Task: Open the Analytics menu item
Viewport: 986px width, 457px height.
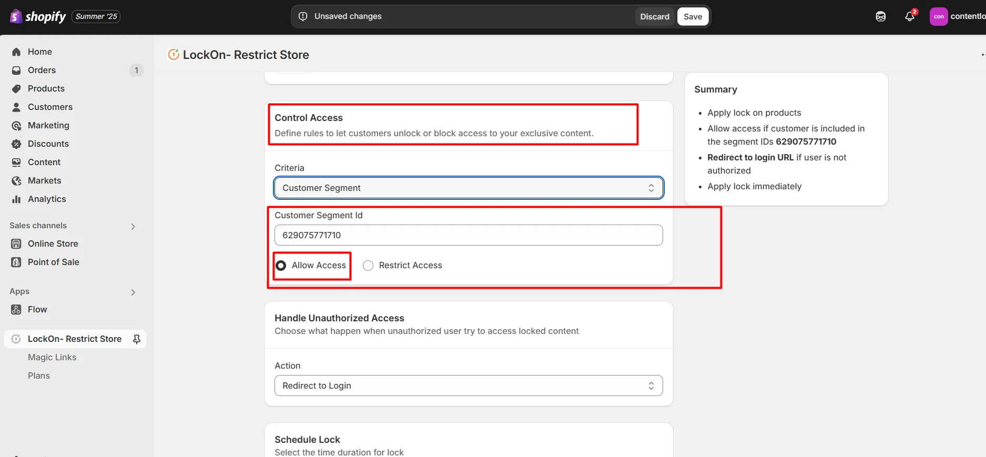Action: (x=47, y=199)
